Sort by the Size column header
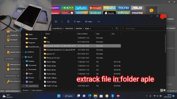Image resolution: width=177 pixels, height=99 pixels. (x=113, y=34)
